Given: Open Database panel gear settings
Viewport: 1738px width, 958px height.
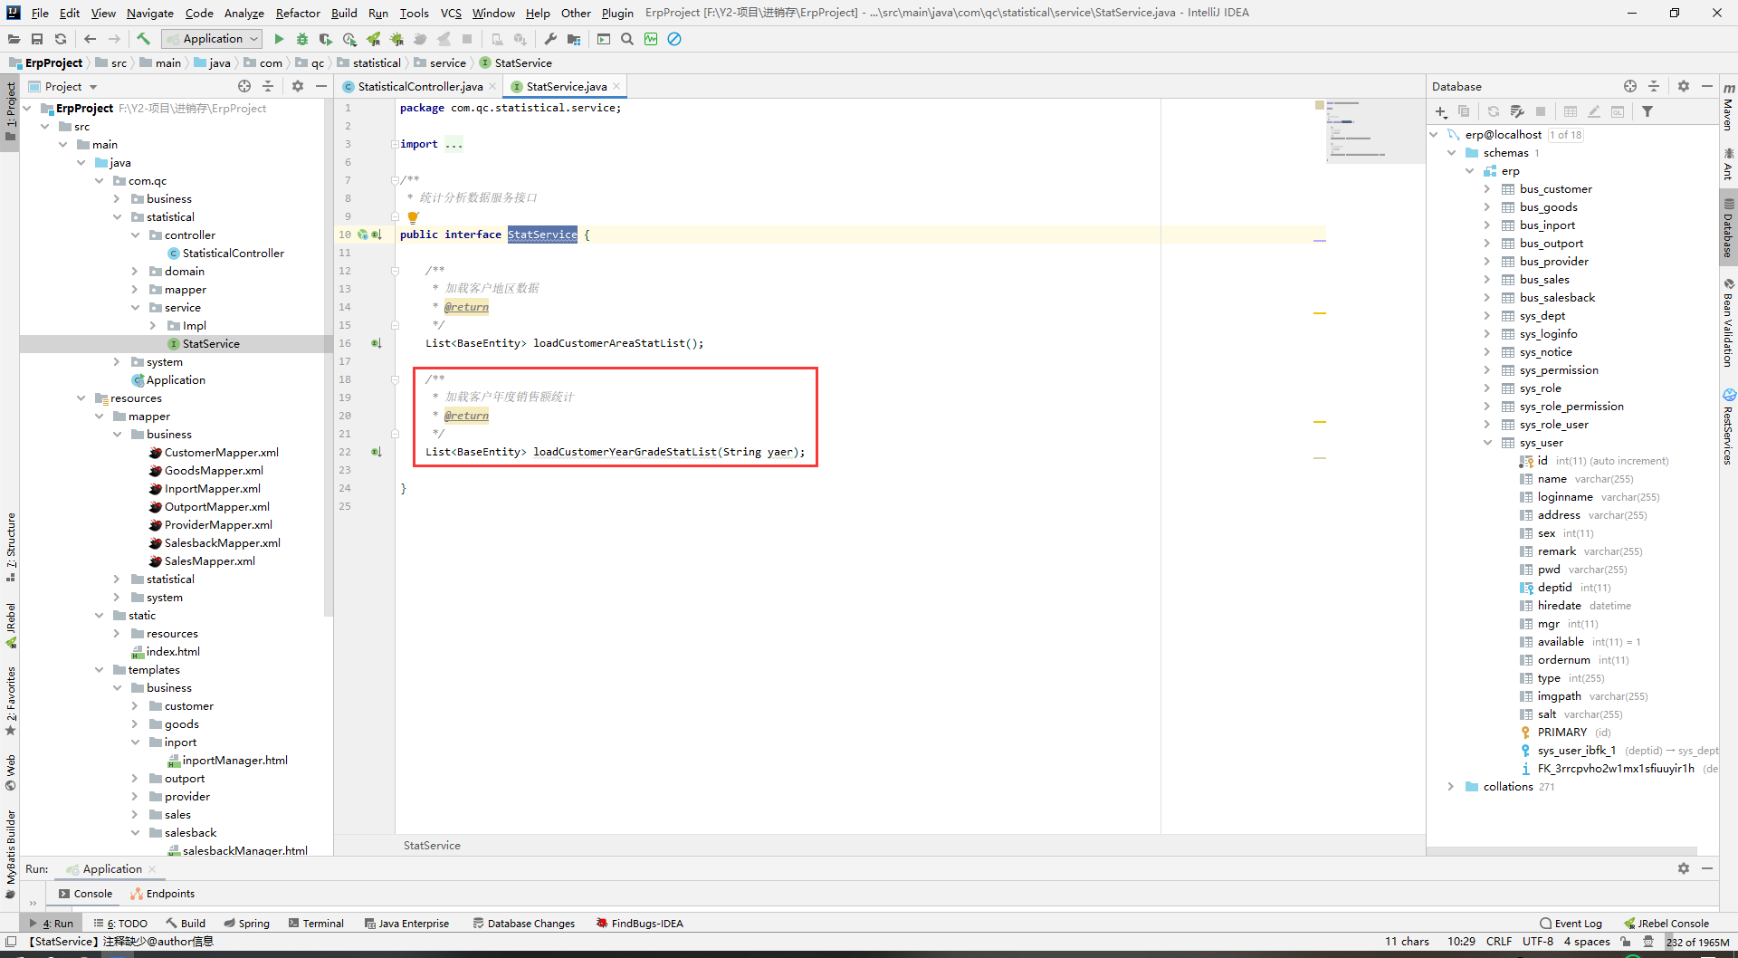Looking at the screenshot, I should tap(1684, 86).
